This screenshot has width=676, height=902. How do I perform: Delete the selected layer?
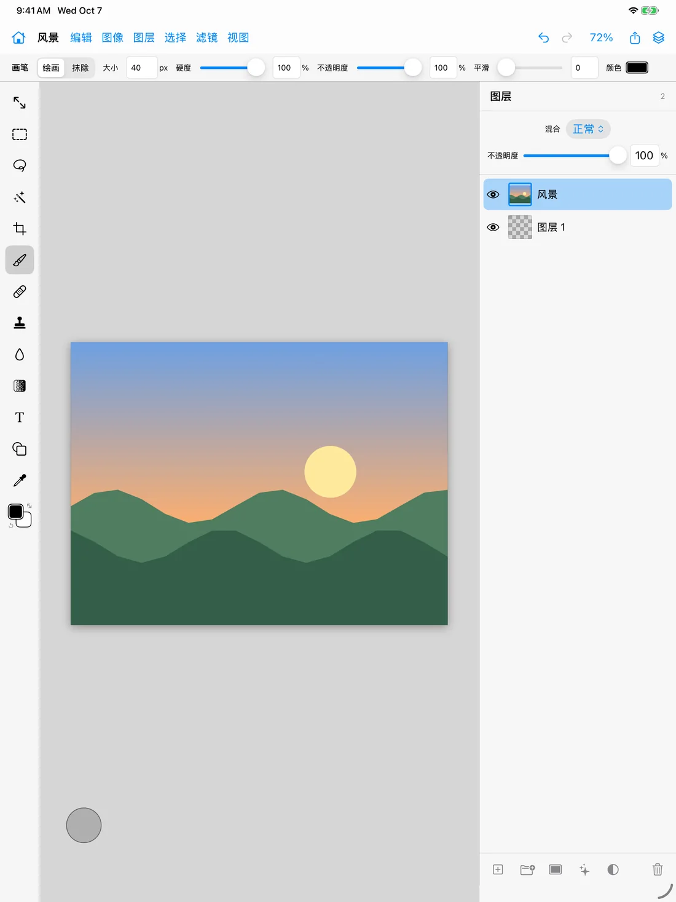coord(658,869)
